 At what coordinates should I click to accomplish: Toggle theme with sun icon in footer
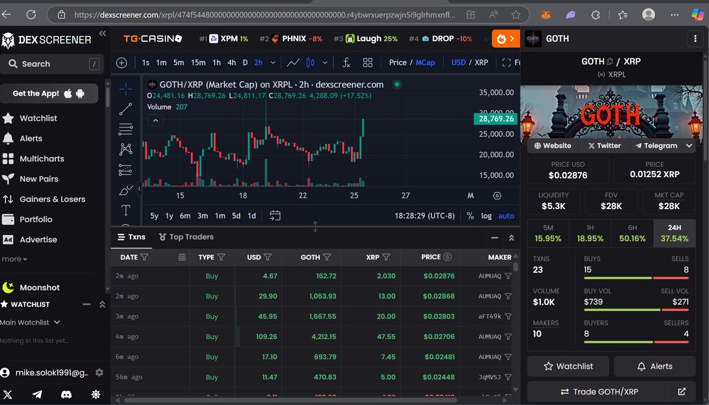point(96,394)
